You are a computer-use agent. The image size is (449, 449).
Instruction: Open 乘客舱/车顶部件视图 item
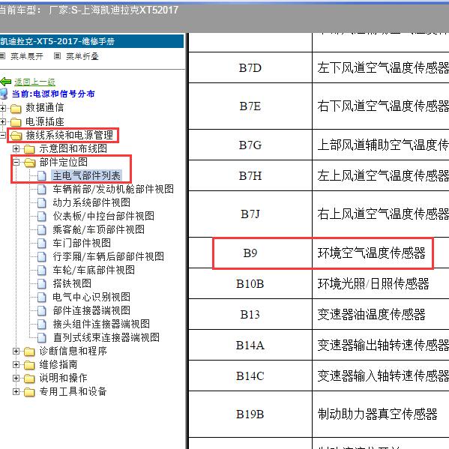(x=98, y=229)
